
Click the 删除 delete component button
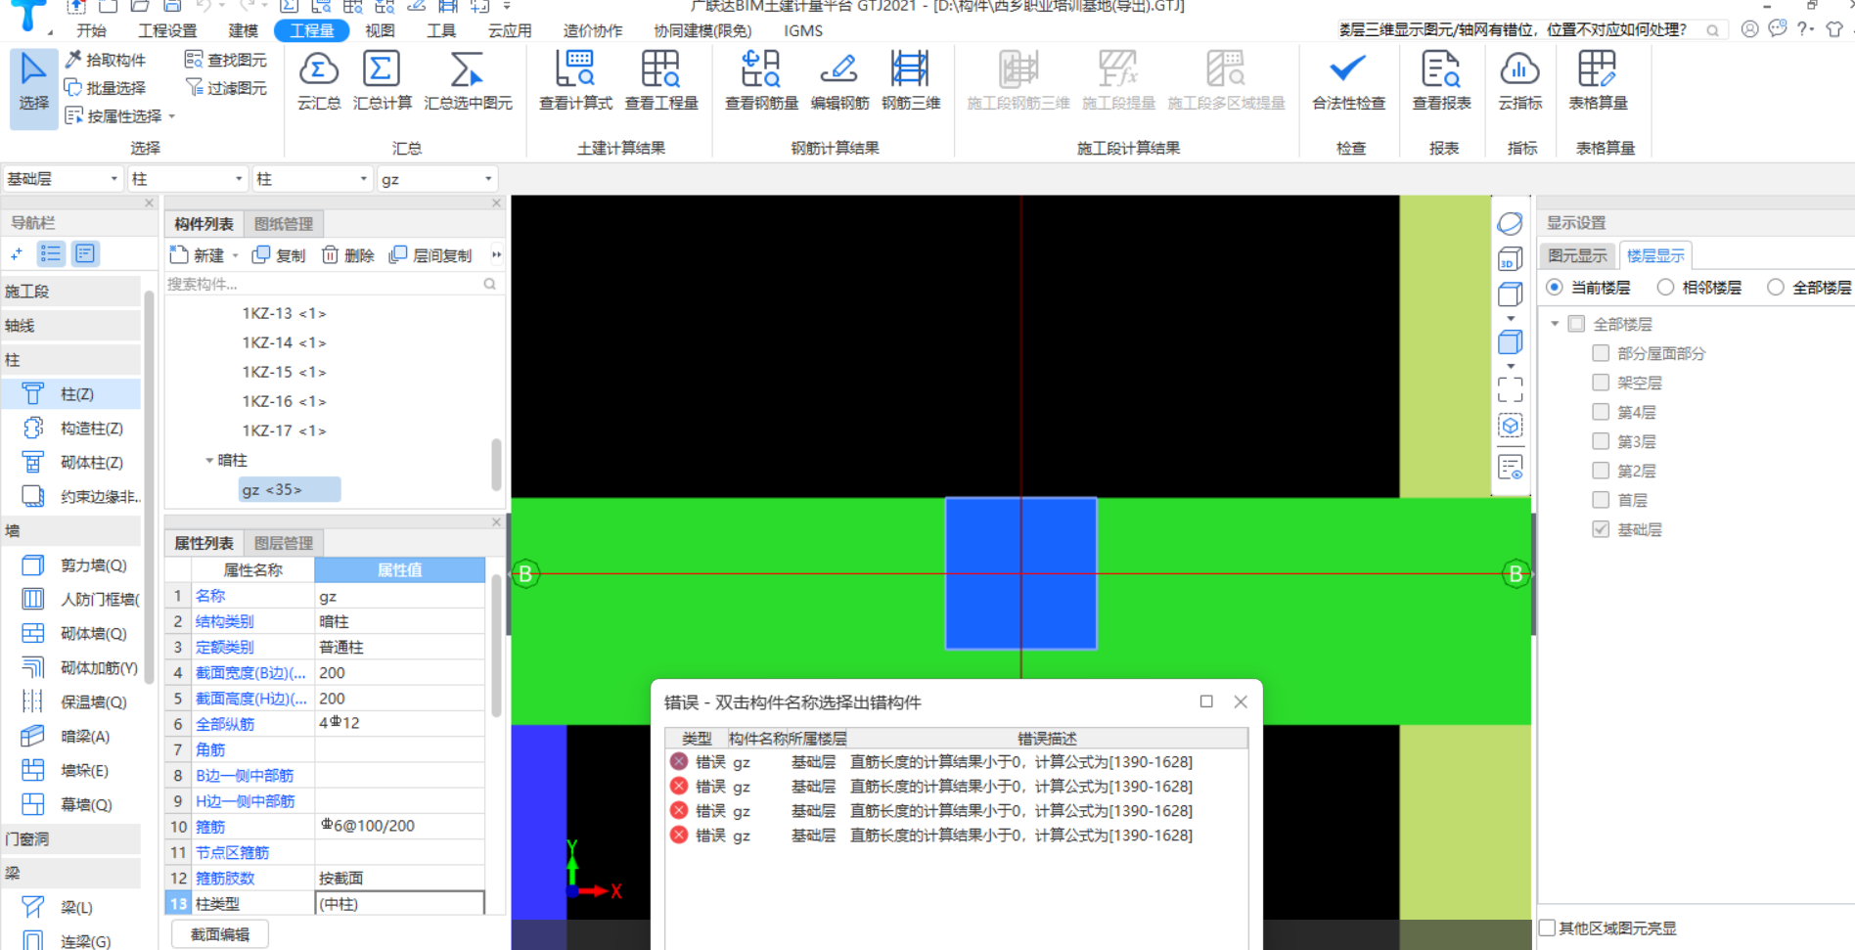click(348, 255)
